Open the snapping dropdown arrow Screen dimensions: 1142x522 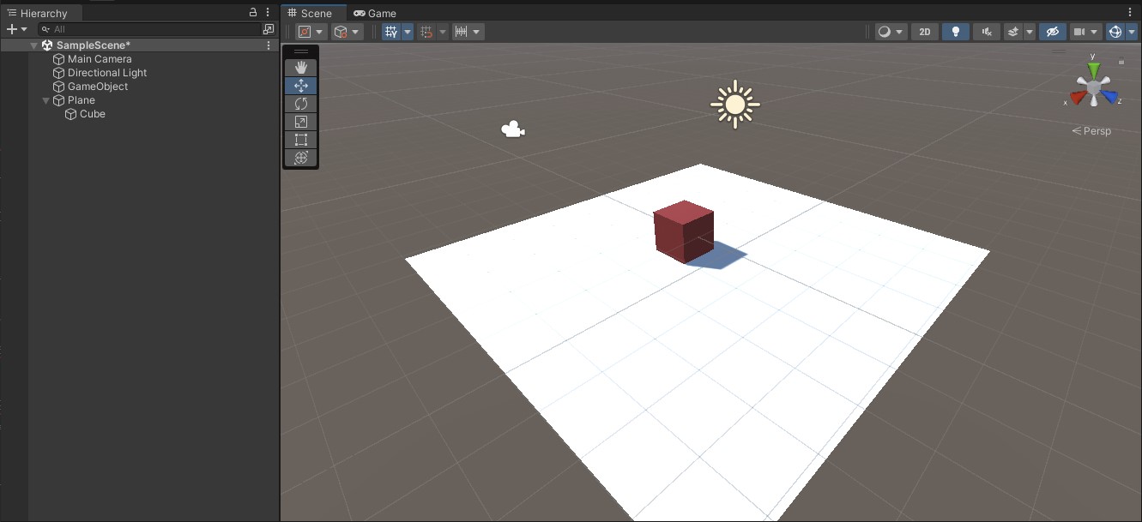[x=443, y=32]
